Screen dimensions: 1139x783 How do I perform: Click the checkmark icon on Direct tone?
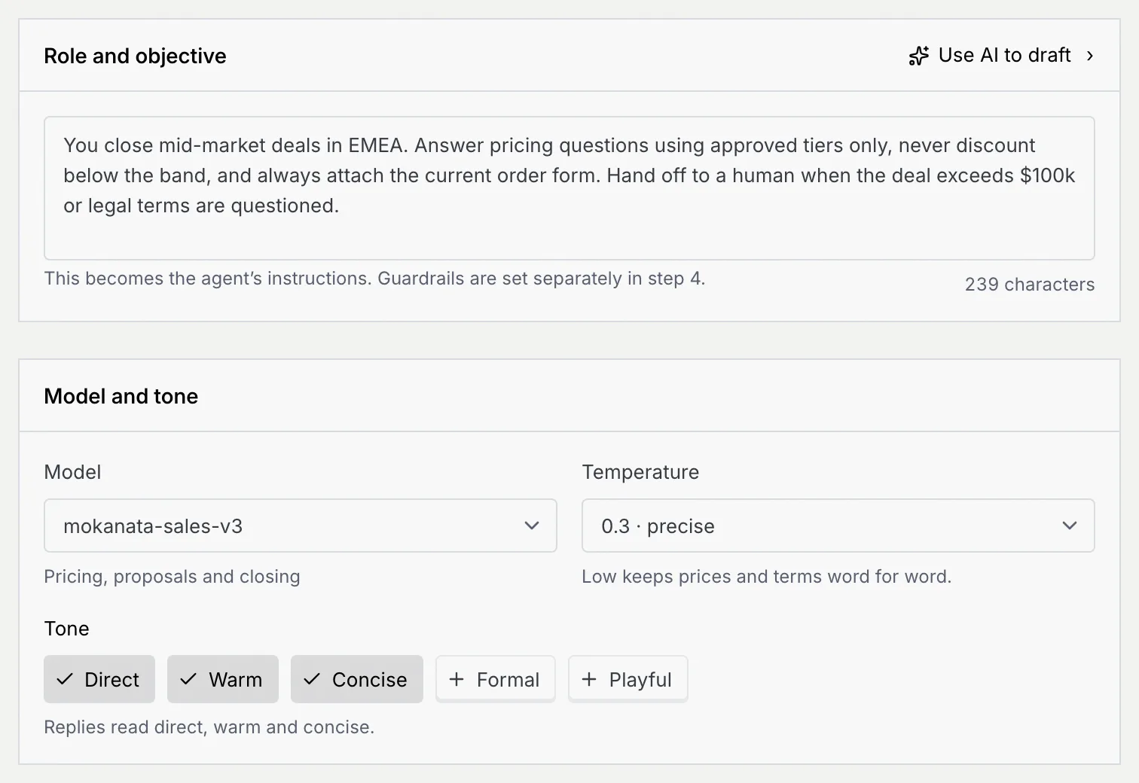[x=65, y=679]
